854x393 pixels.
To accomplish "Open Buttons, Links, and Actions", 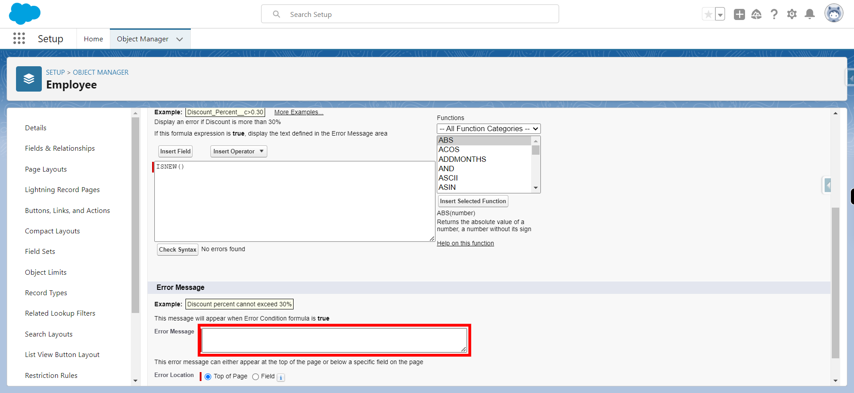I will click(67, 210).
